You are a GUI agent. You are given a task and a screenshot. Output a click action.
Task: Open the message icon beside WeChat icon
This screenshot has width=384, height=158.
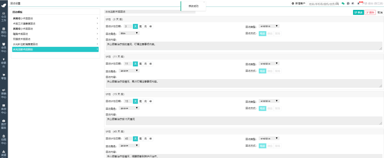point(348,4)
